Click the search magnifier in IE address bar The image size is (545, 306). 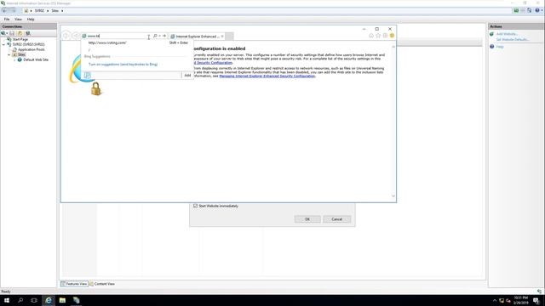coord(155,36)
